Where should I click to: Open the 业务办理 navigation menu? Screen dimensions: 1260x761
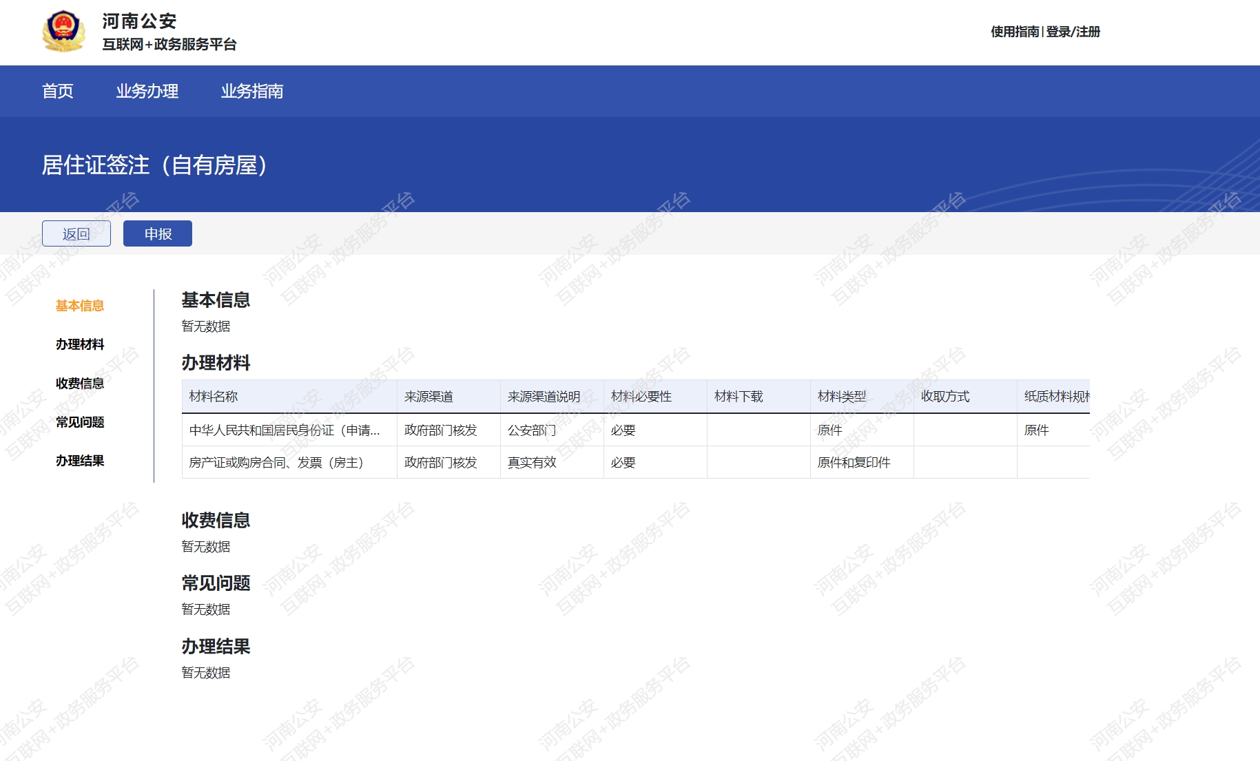point(147,91)
